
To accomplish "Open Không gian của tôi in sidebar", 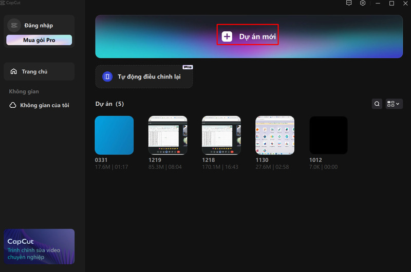I will [x=44, y=105].
